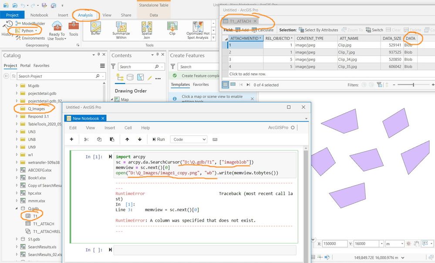Click Clip_7.jpg cell in table
The width and height of the screenshot is (435, 263).
[x=358, y=52]
